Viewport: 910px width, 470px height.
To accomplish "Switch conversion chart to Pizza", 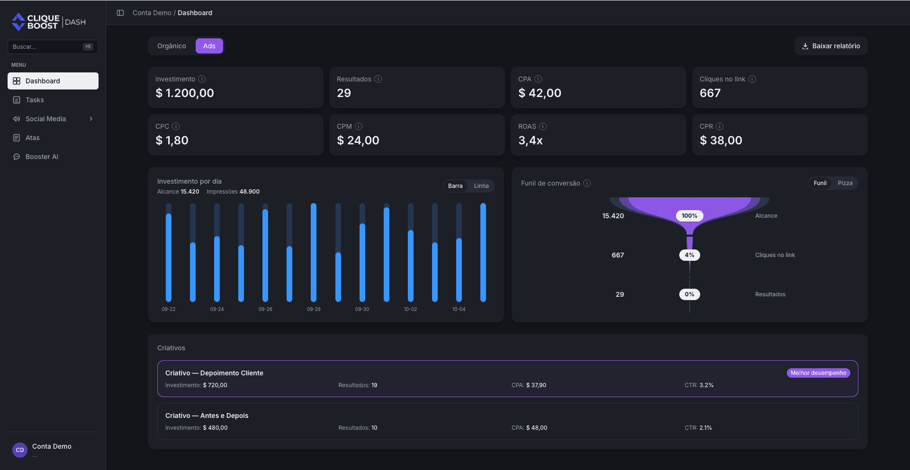I will 845,183.
